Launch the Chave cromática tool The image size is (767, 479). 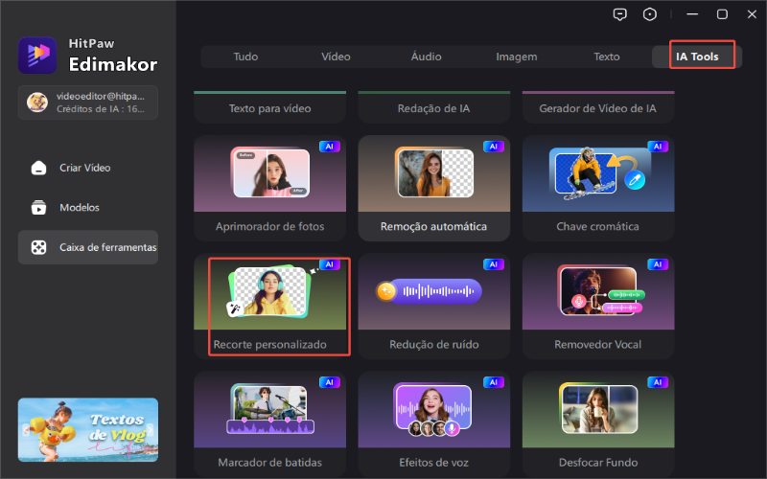(598, 187)
